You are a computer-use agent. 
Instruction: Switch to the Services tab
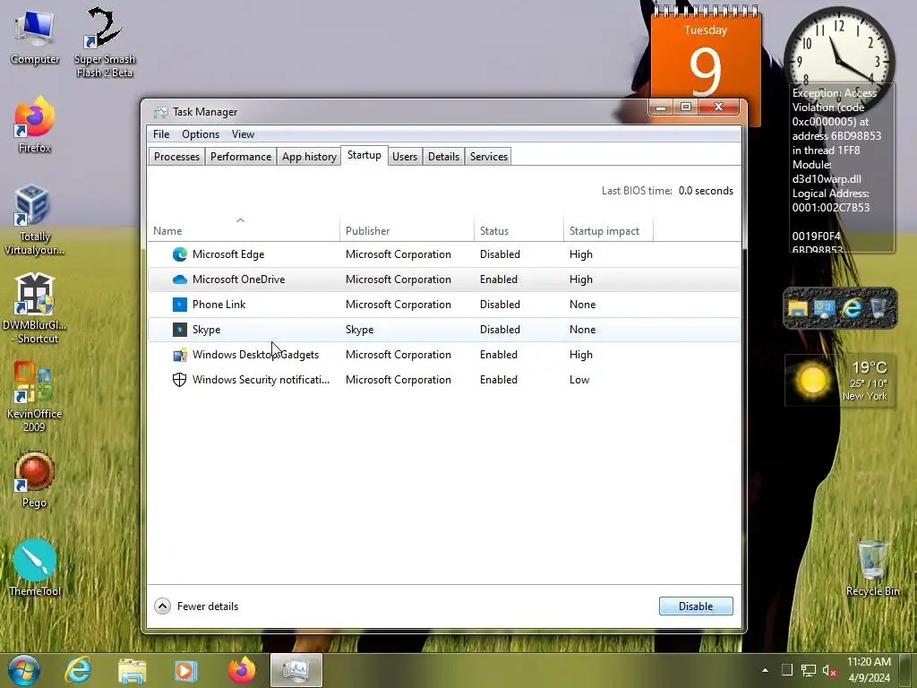pyautogui.click(x=488, y=156)
